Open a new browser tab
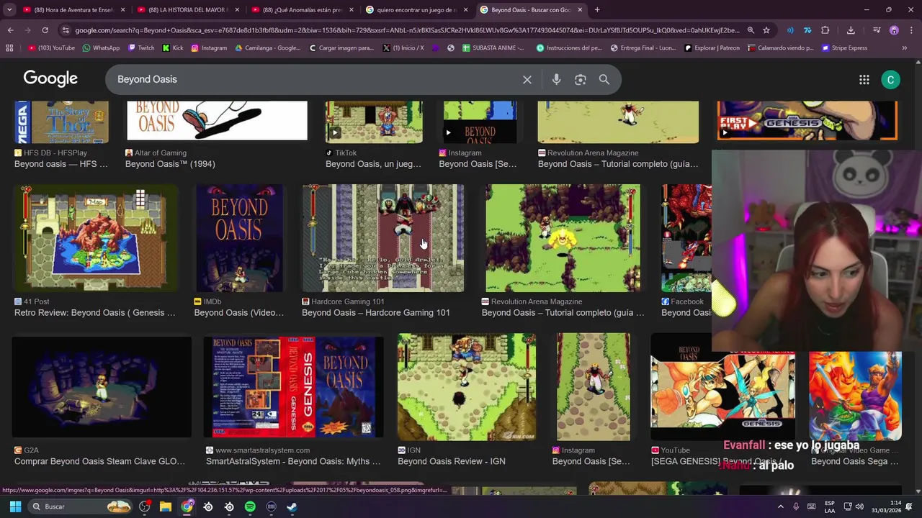 point(597,10)
